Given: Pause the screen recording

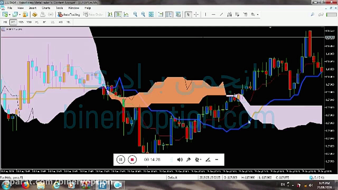Looking at the screenshot, I should [120, 160].
